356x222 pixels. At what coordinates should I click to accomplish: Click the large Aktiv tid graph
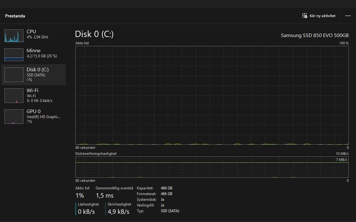[x=212, y=95]
